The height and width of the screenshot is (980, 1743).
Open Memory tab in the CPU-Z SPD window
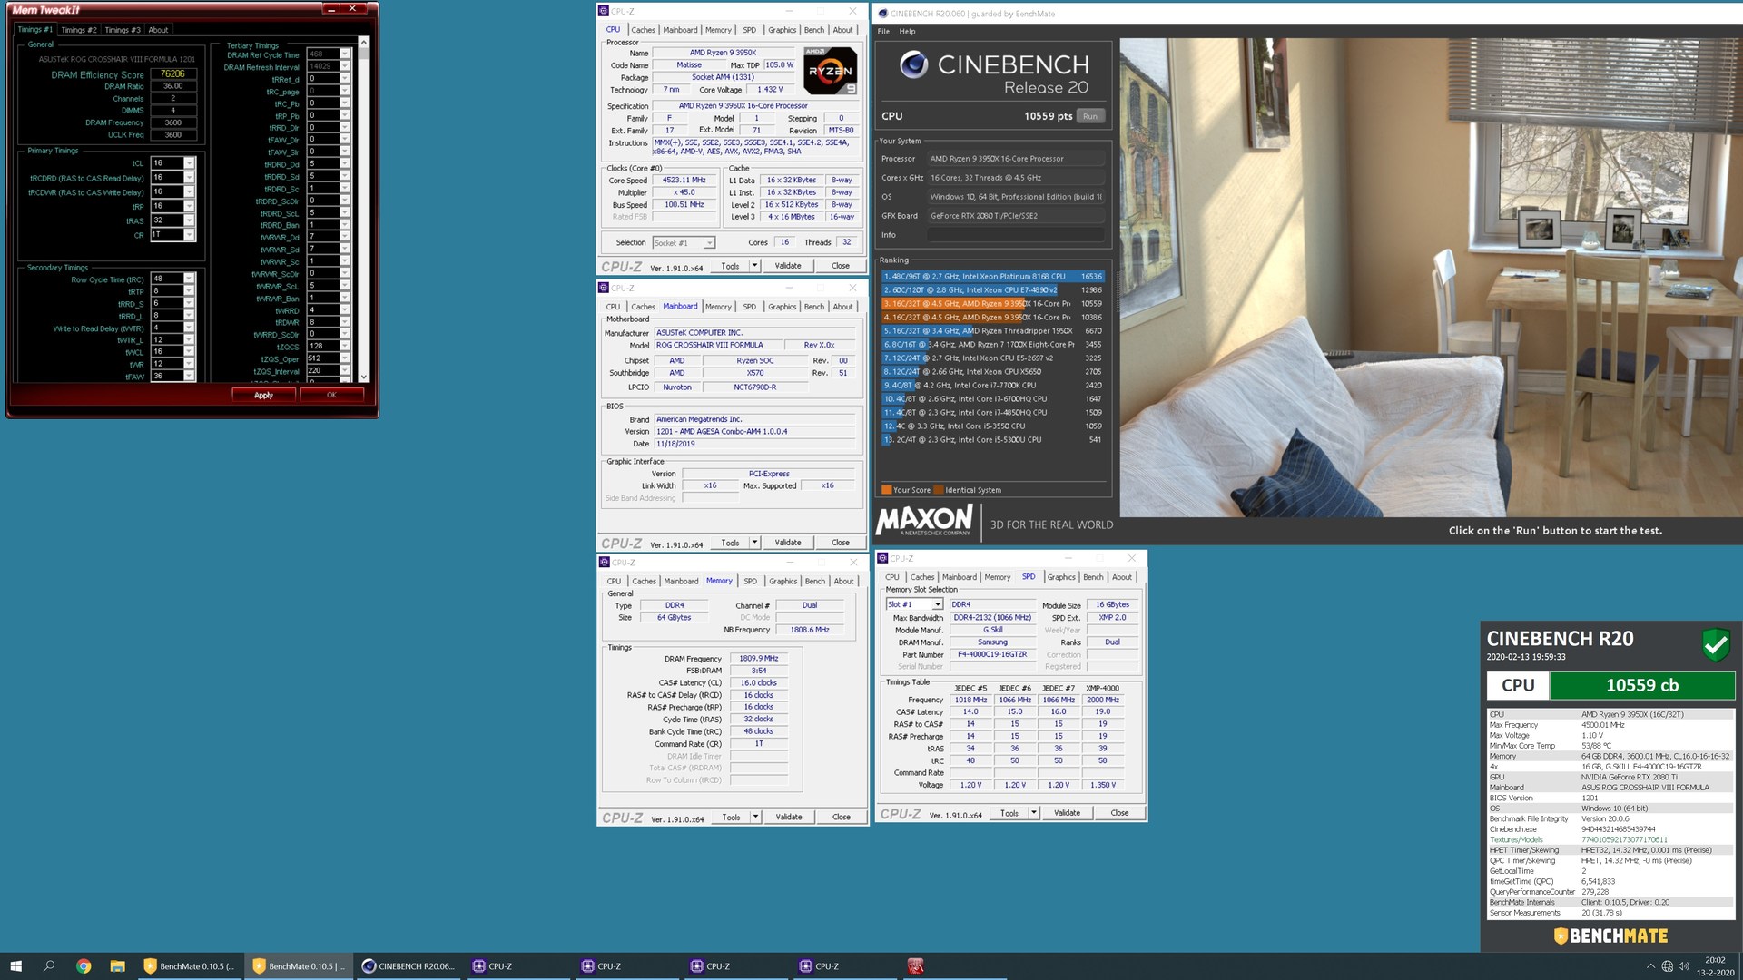997,577
